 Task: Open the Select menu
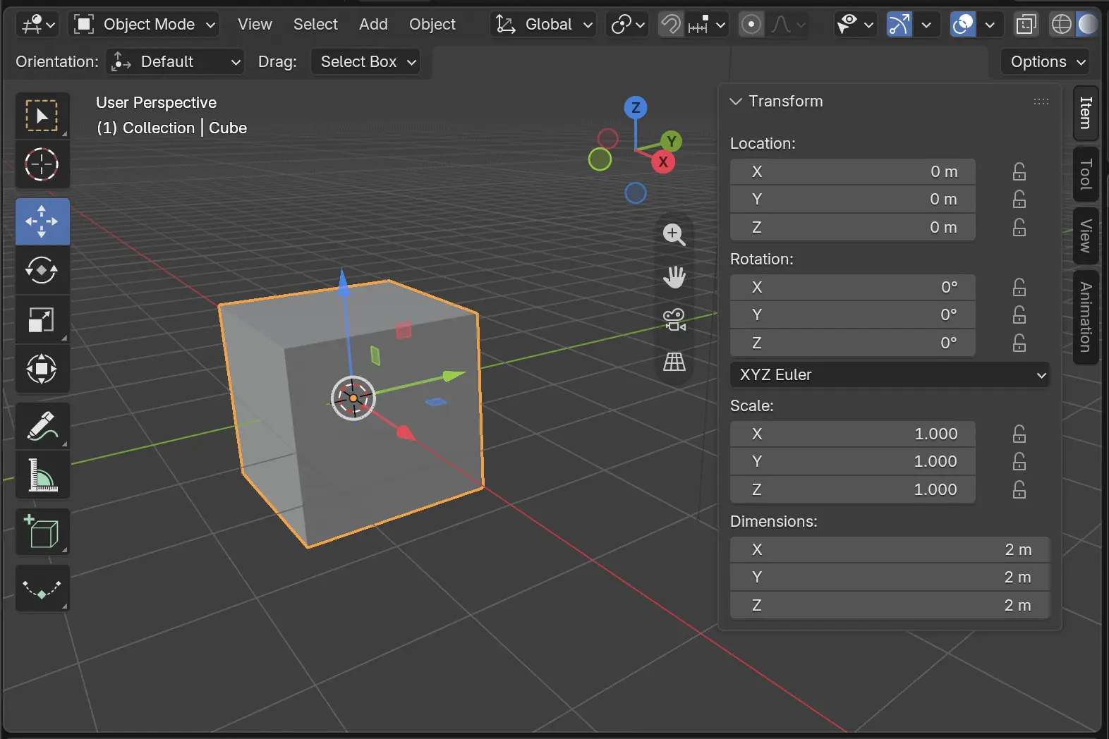(315, 25)
